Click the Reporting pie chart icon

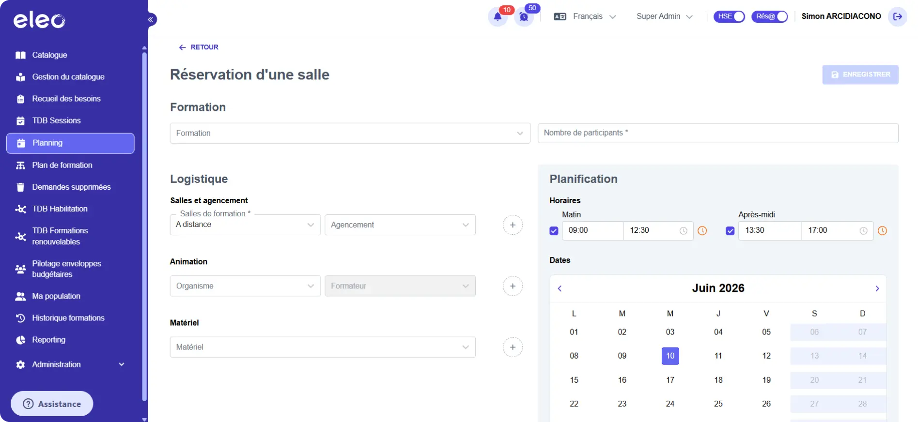(20, 340)
